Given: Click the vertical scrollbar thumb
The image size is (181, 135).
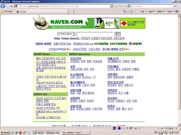Looking at the screenshot, I should point(179,63).
